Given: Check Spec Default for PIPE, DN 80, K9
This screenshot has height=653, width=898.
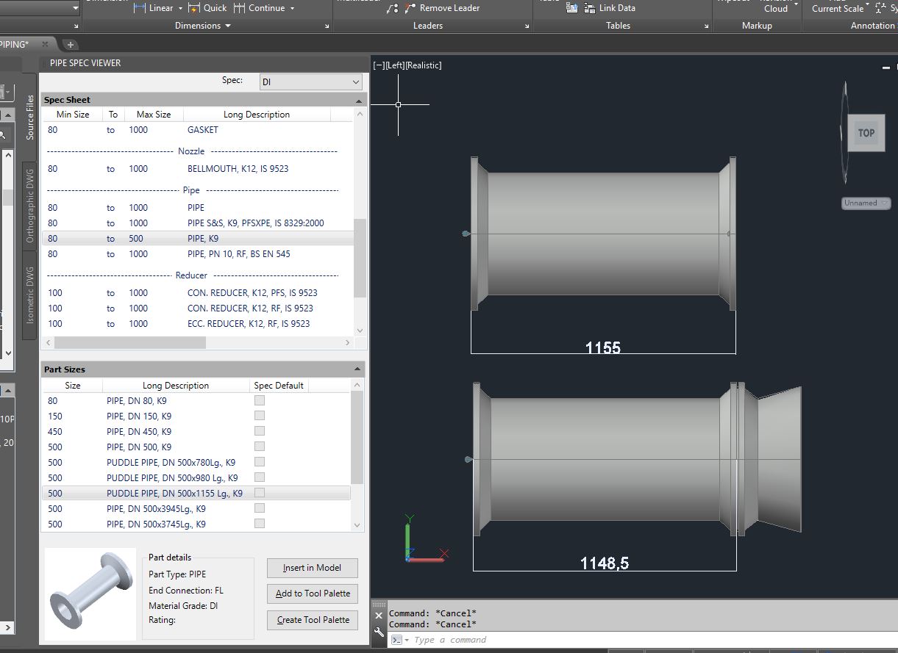Looking at the screenshot, I should click(x=258, y=400).
